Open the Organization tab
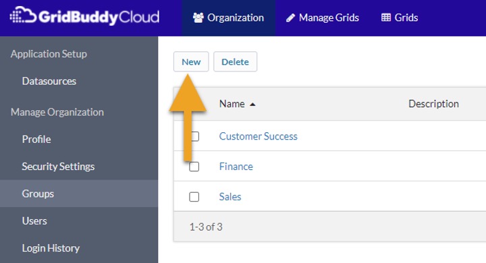The height and width of the screenshot is (263, 486). pyautogui.click(x=228, y=18)
